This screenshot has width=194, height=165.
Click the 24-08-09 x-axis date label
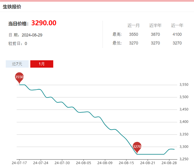(105, 162)
